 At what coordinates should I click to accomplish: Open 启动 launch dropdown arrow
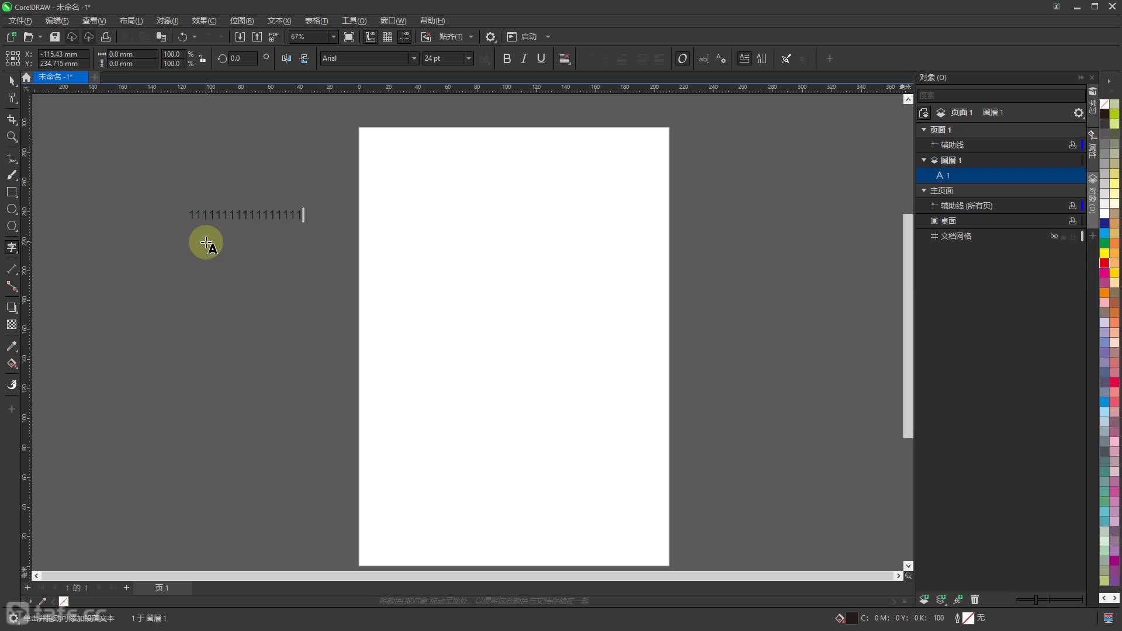[548, 37]
